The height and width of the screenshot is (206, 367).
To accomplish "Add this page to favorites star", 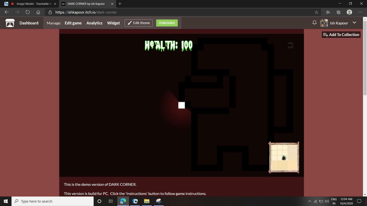I will [x=316, y=12].
